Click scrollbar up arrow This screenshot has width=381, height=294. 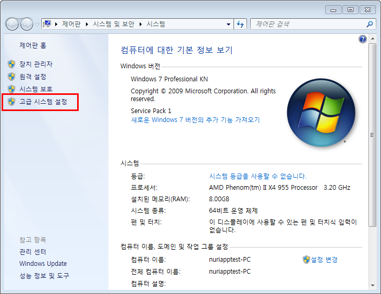pos(373,39)
